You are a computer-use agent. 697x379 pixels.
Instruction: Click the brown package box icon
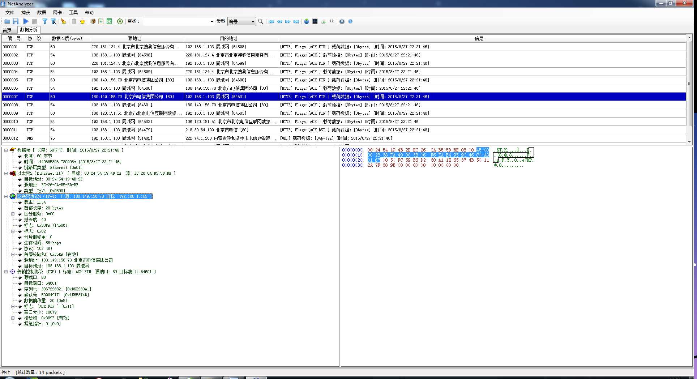click(x=93, y=21)
